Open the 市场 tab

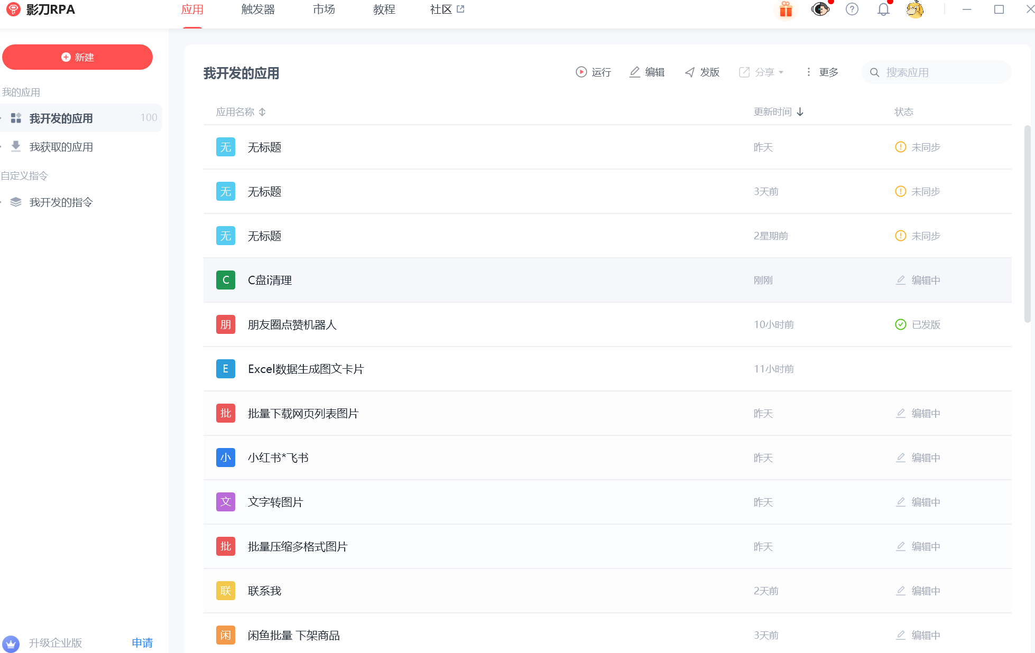(324, 10)
